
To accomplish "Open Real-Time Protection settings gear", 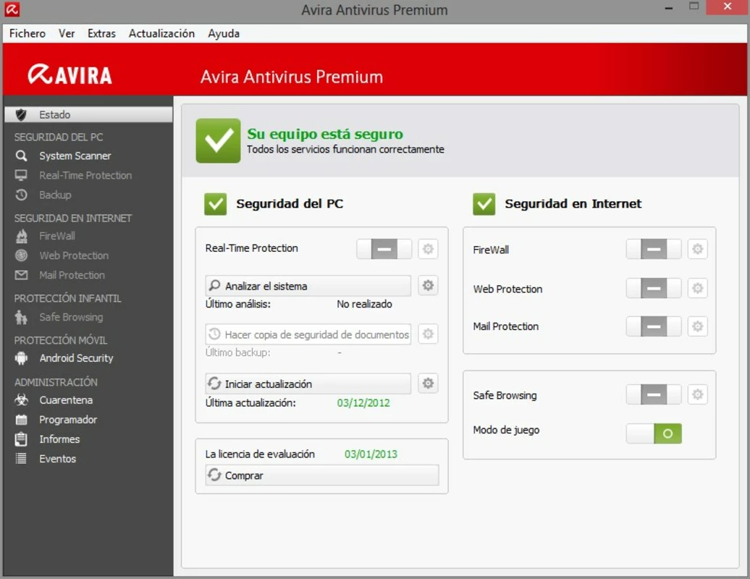I will point(428,249).
